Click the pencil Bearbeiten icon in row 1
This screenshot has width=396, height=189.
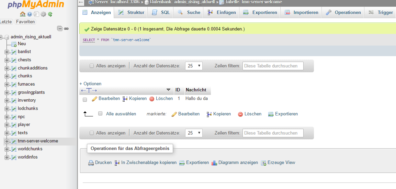(95, 99)
